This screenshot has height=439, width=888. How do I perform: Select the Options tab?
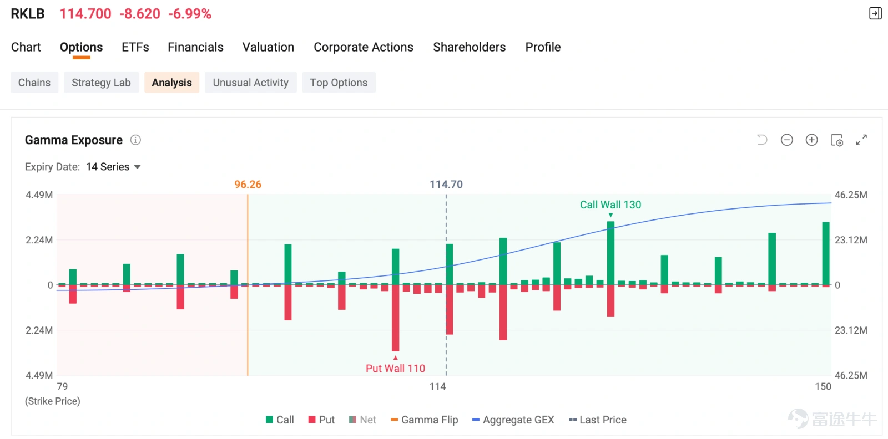82,47
